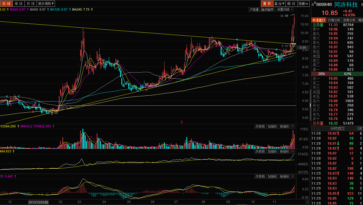Select the 标准盘口 tab
The width and height of the screenshot is (363, 205).
319,20
